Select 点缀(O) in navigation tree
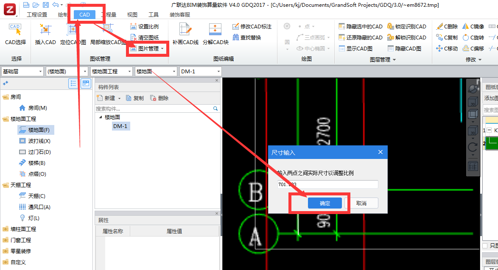 pos(33,174)
